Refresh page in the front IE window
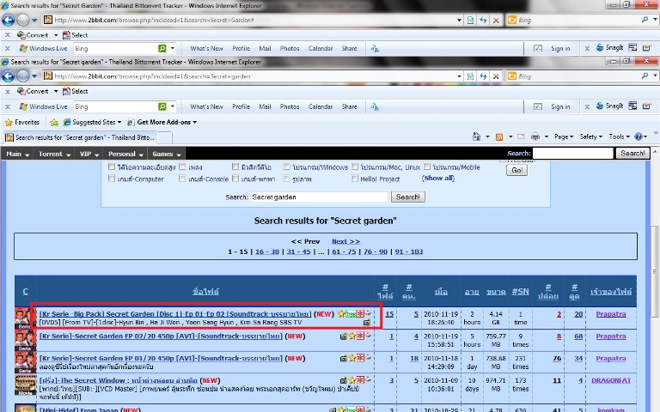Screen dimensions: 660x412 click(x=483, y=76)
